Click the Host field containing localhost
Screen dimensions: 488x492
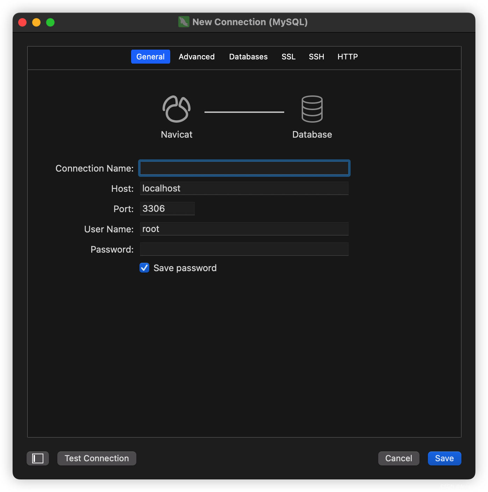[x=244, y=188]
